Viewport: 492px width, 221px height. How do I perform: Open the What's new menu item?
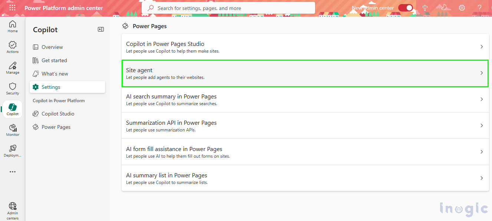67,74
